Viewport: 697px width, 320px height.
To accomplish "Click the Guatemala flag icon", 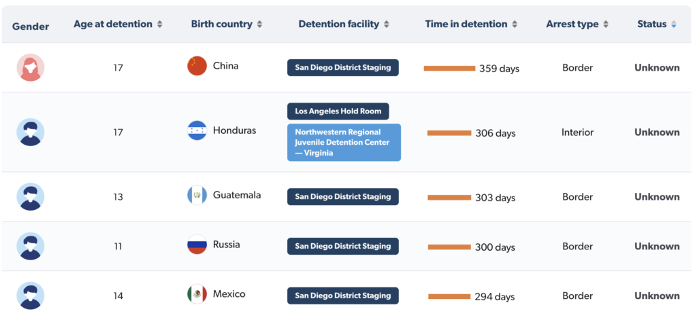I will pos(197,195).
